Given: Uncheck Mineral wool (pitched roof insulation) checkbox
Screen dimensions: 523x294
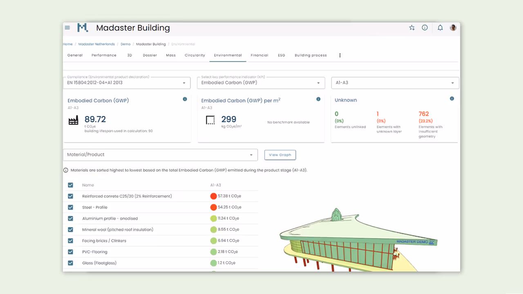Looking at the screenshot, I should [70, 229].
